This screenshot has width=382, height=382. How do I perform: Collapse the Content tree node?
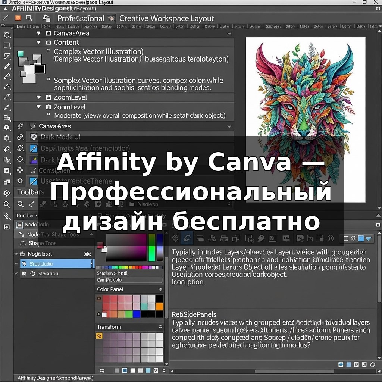click(x=39, y=42)
